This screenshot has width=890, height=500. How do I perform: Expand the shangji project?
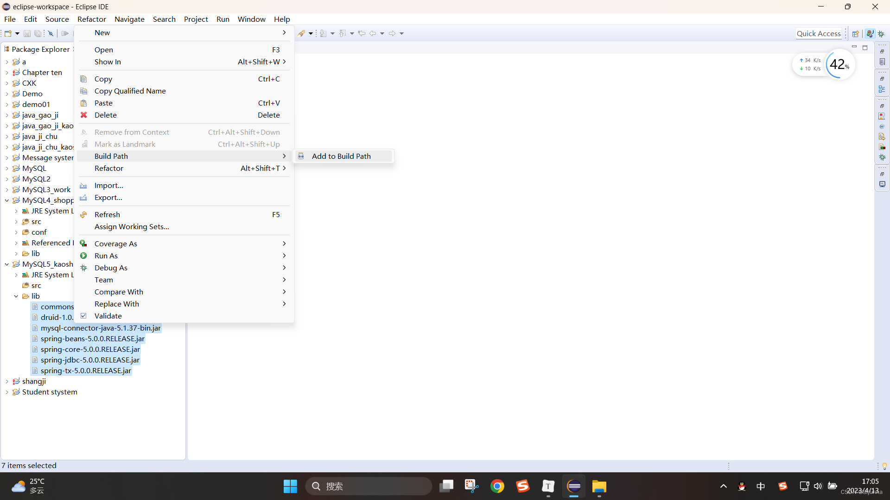point(7,381)
